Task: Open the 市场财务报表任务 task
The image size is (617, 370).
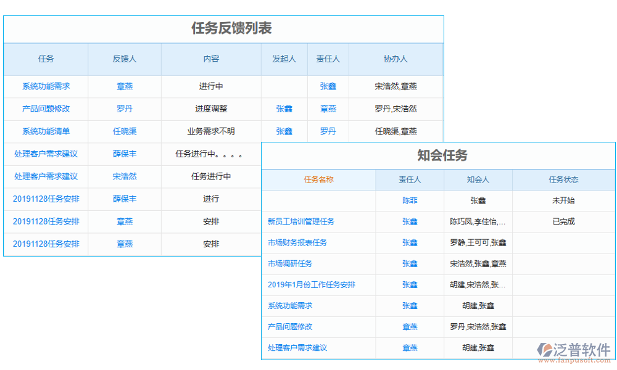Action: [x=300, y=242]
